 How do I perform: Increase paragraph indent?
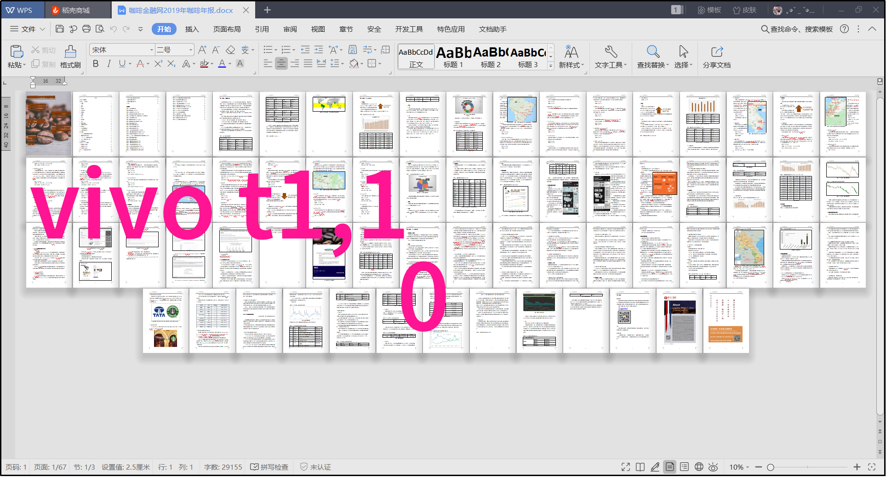319,50
